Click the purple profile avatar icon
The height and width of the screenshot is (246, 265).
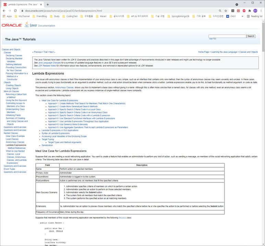click(x=255, y=11)
